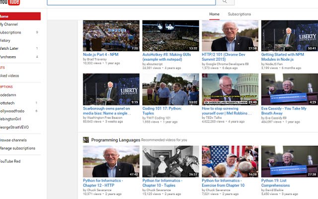
Task: Focus the YouTube search box
Action: point(131,2)
